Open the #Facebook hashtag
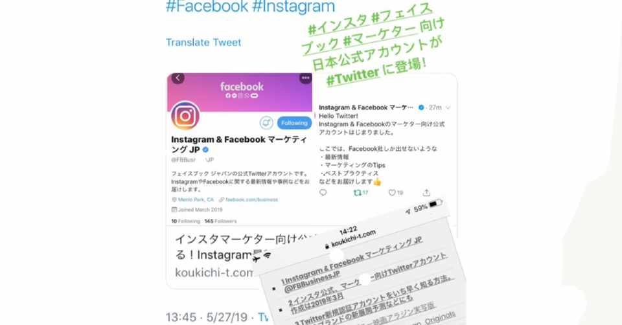This screenshot has width=622, height=325. coord(207,6)
